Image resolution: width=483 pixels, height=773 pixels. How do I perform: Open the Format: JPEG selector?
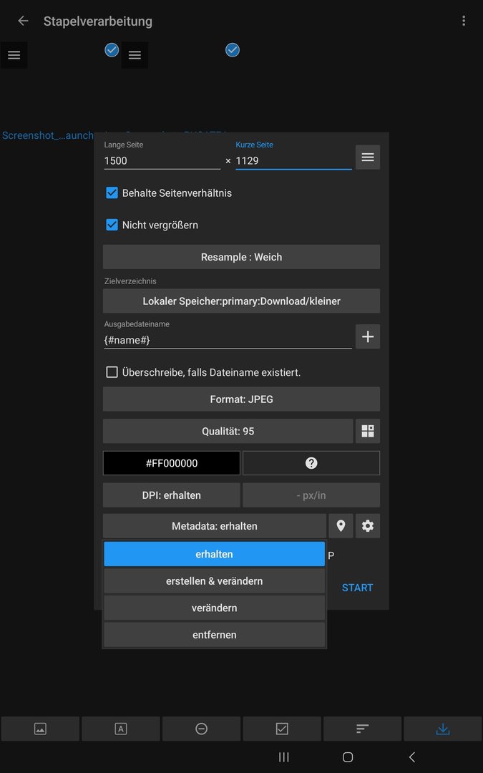pos(242,399)
